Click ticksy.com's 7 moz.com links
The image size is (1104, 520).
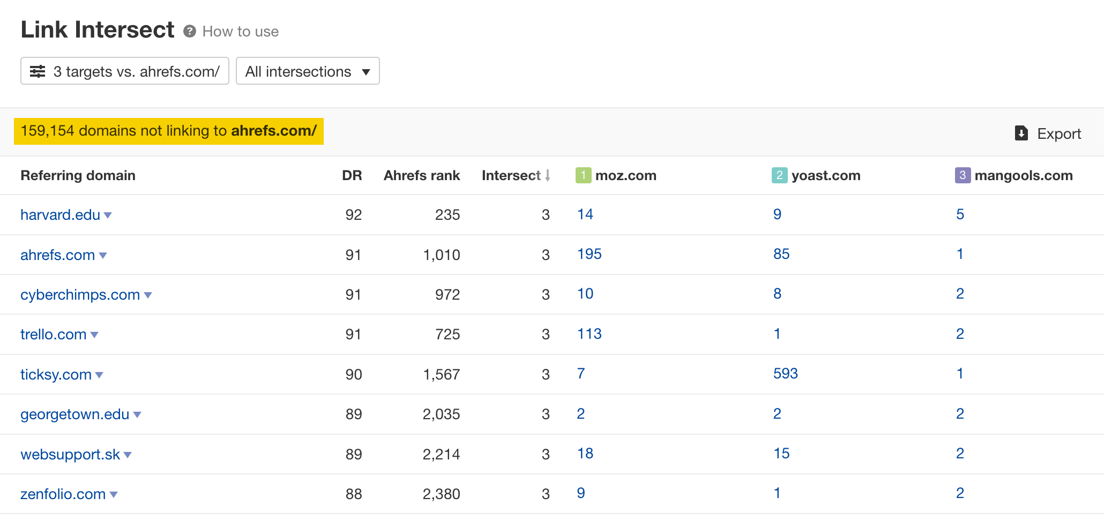[x=581, y=374]
